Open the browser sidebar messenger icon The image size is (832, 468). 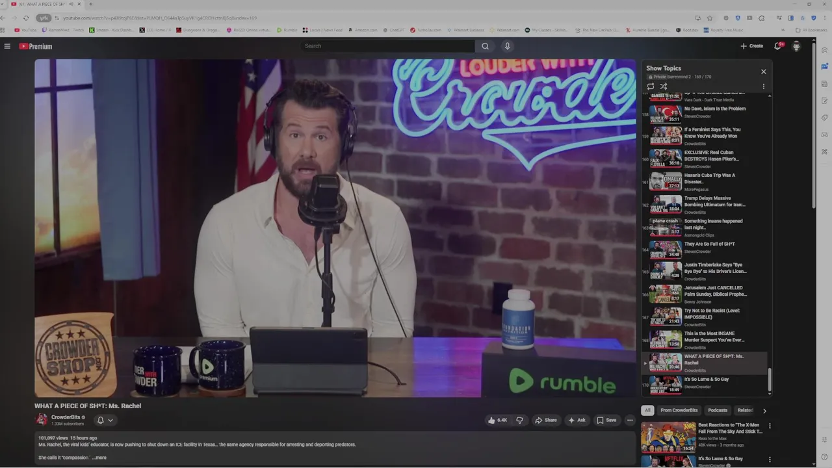point(824,66)
